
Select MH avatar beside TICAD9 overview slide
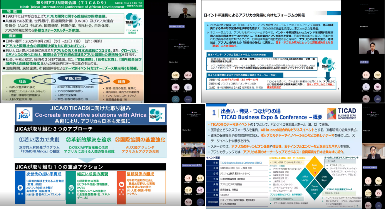(188, 75)
